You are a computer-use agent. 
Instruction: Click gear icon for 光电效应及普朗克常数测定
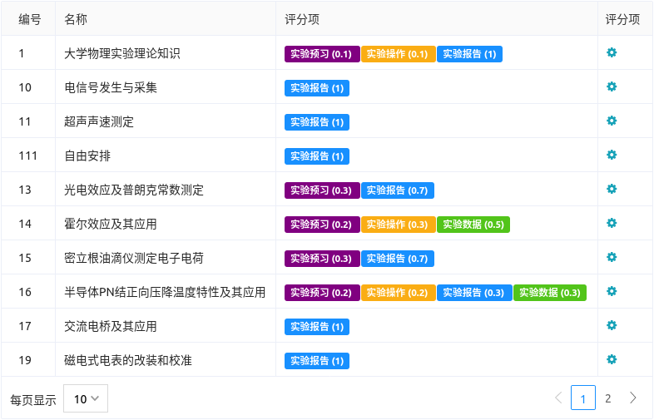tap(612, 189)
